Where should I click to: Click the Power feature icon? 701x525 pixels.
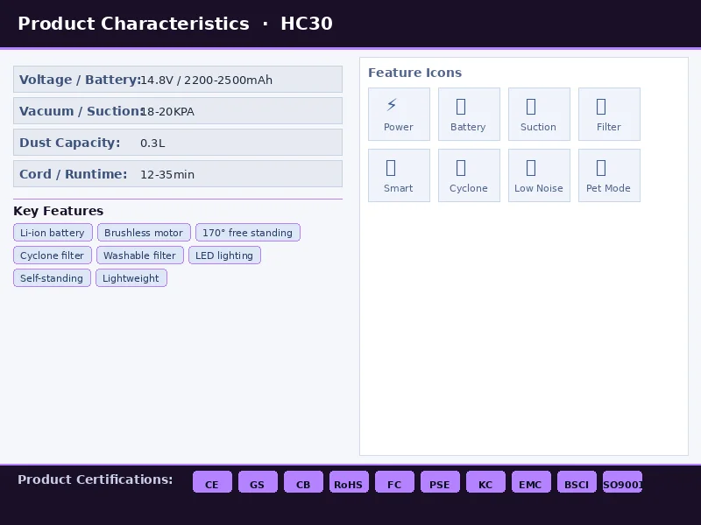(399, 115)
